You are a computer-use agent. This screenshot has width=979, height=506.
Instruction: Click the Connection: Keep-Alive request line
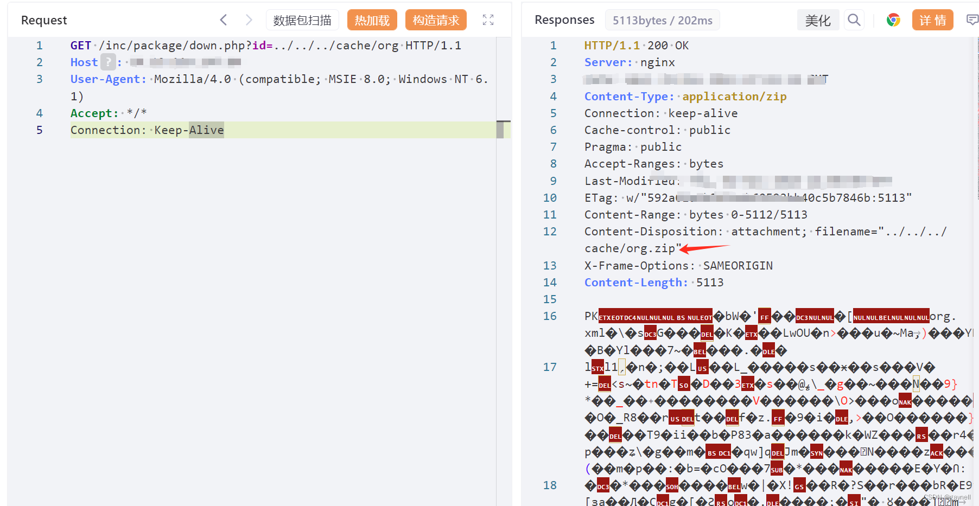[x=147, y=130]
